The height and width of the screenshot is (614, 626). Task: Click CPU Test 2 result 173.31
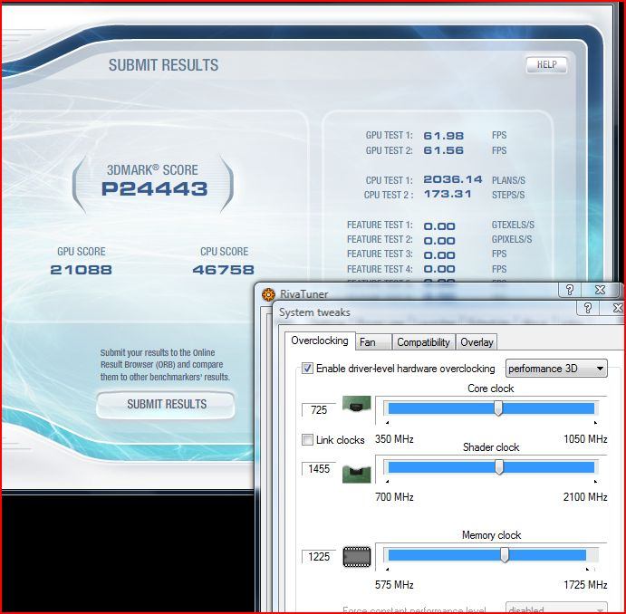[448, 194]
